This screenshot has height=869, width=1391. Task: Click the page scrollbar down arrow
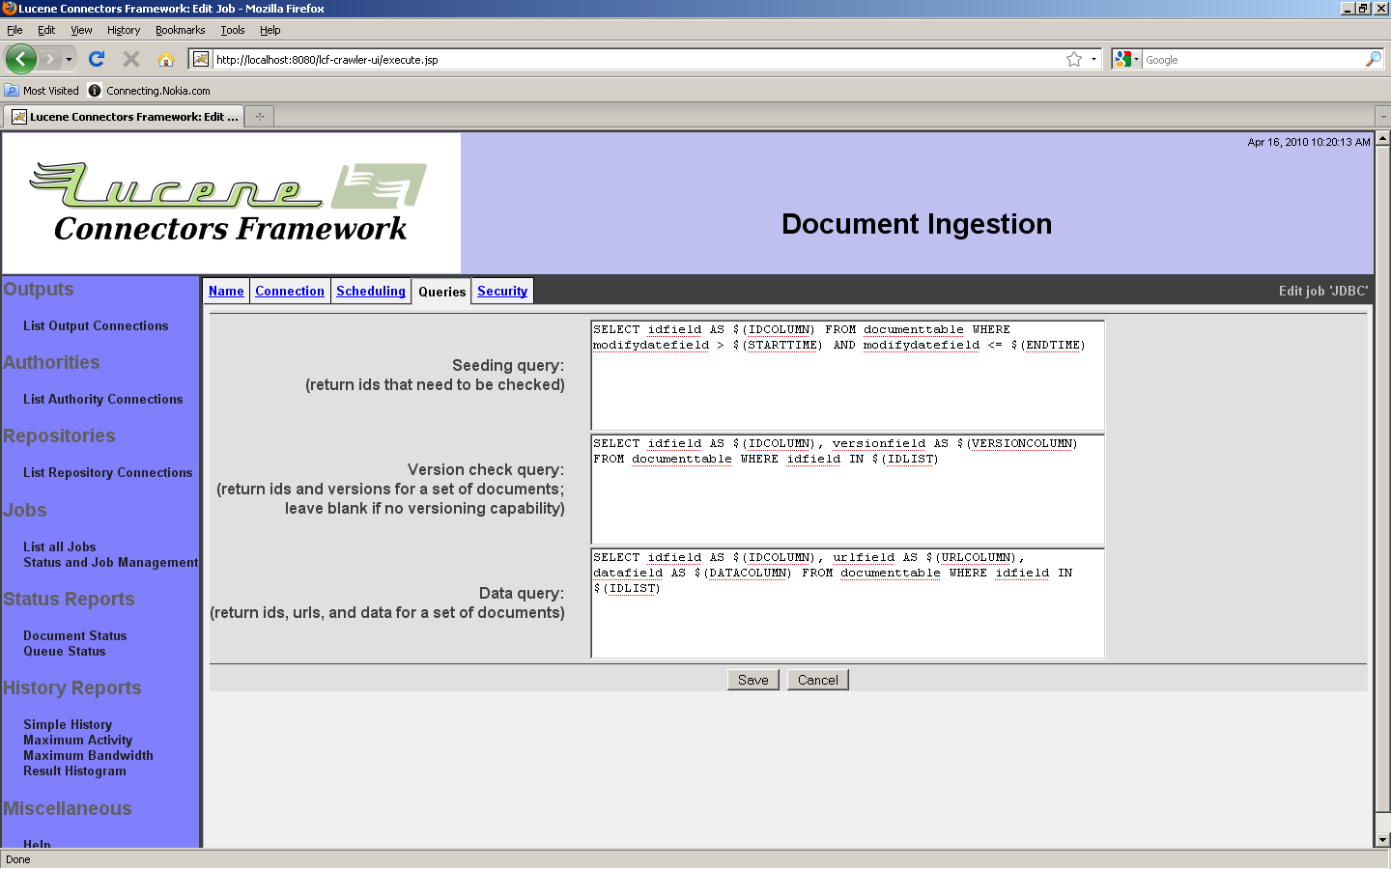point(1382,840)
